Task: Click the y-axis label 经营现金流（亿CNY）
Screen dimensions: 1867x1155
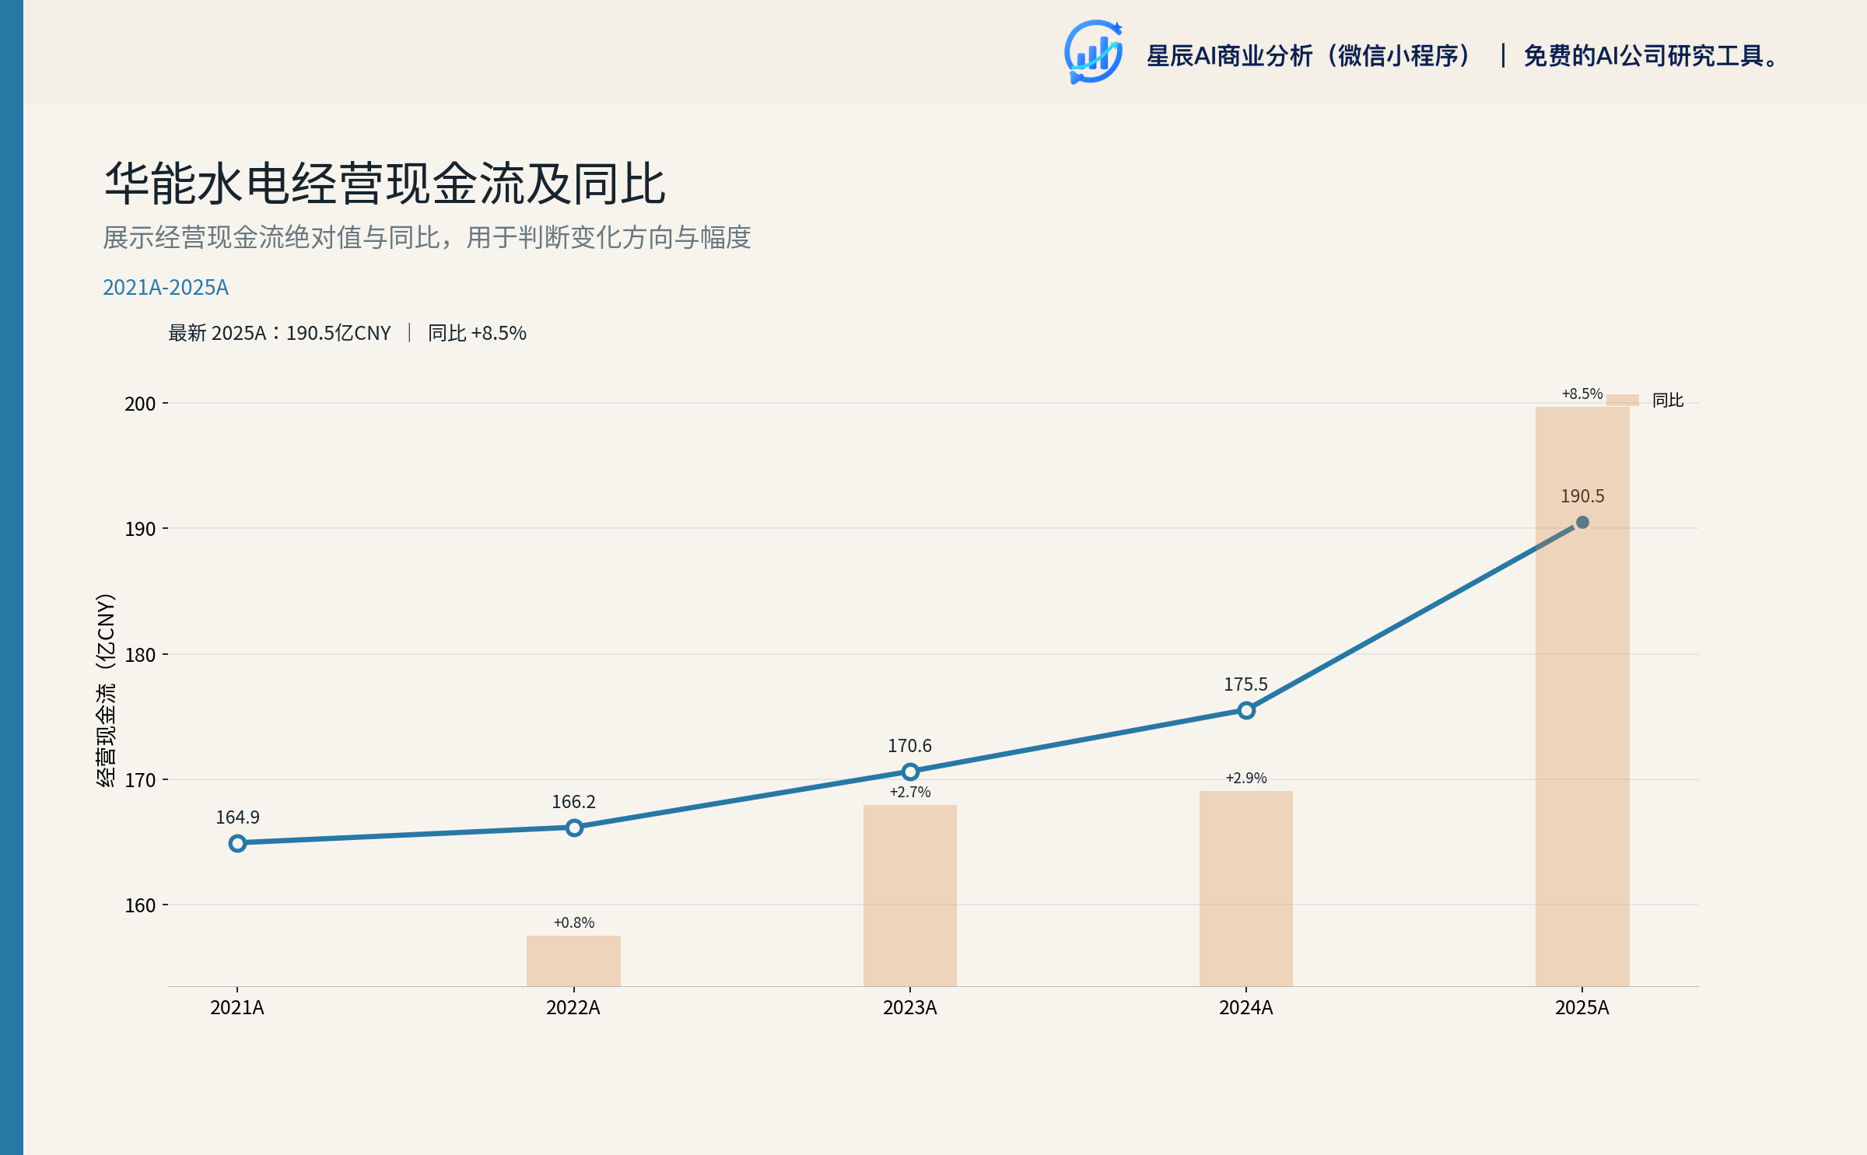Action: point(106,690)
